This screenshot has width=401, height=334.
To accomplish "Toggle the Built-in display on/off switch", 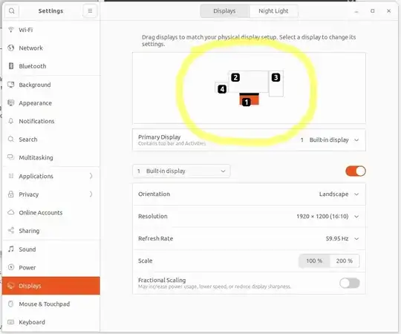I will (x=356, y=171).
